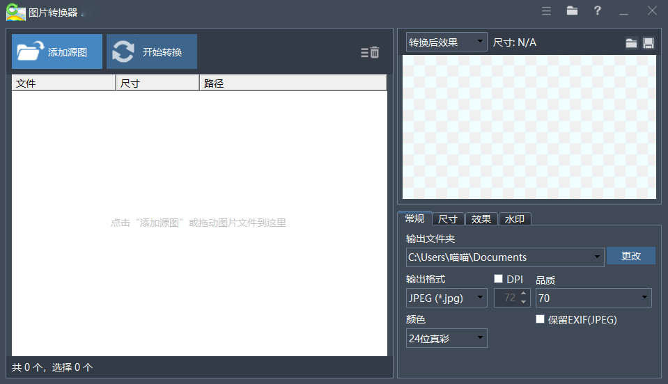Enable the DPI checkbox
Screen dimensions: 668x384
click(498, 279)
